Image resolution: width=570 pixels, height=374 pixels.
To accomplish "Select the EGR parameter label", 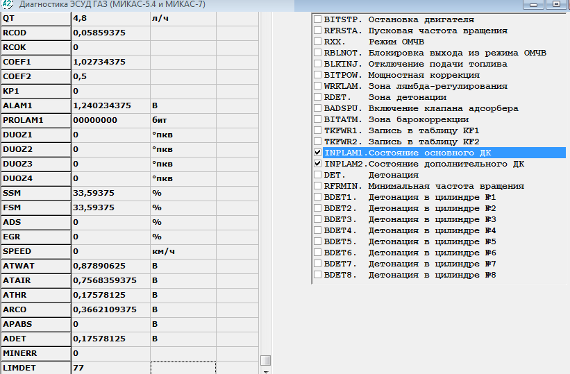I will click(x=36, y=237).
